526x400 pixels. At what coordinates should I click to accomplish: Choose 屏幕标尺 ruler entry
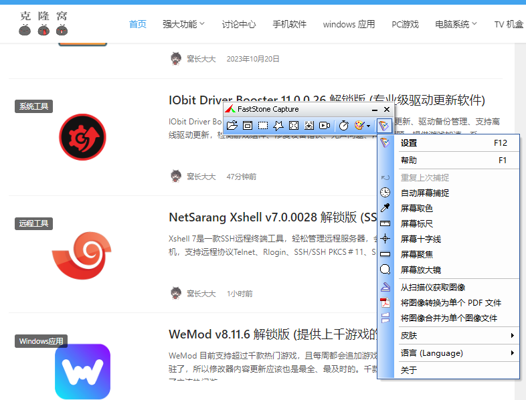(x=448, y=223)
